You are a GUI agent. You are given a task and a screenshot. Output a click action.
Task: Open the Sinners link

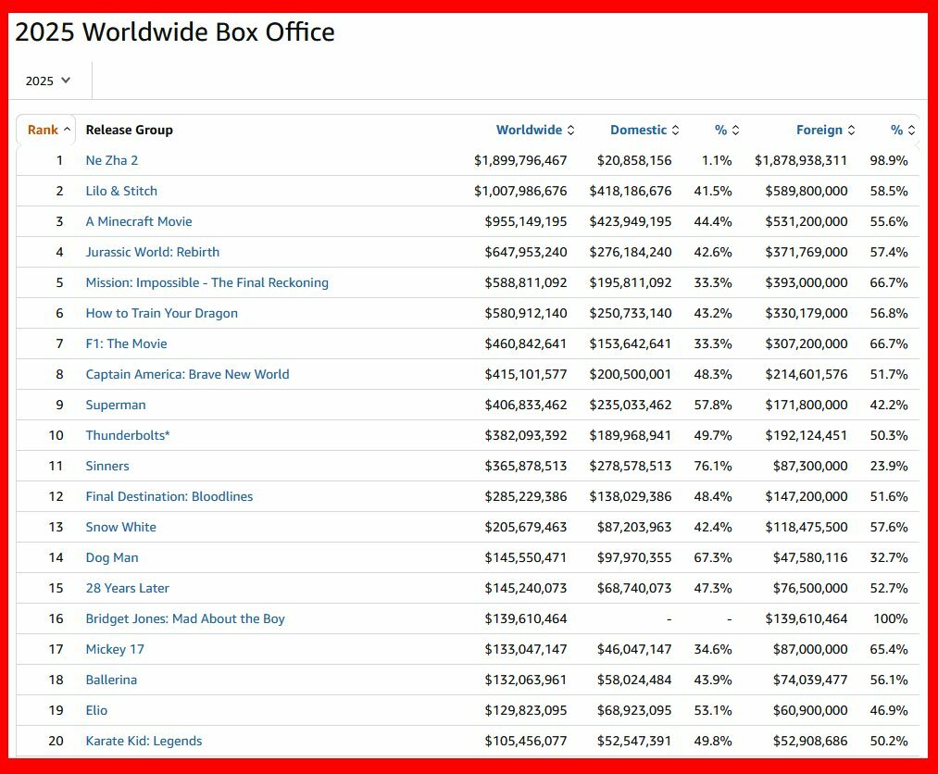coord(107,466)
